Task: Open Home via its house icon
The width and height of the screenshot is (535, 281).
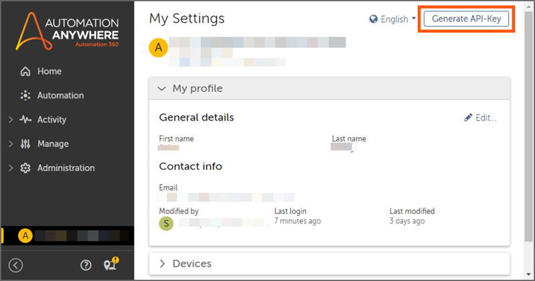Action: (25, 72)
